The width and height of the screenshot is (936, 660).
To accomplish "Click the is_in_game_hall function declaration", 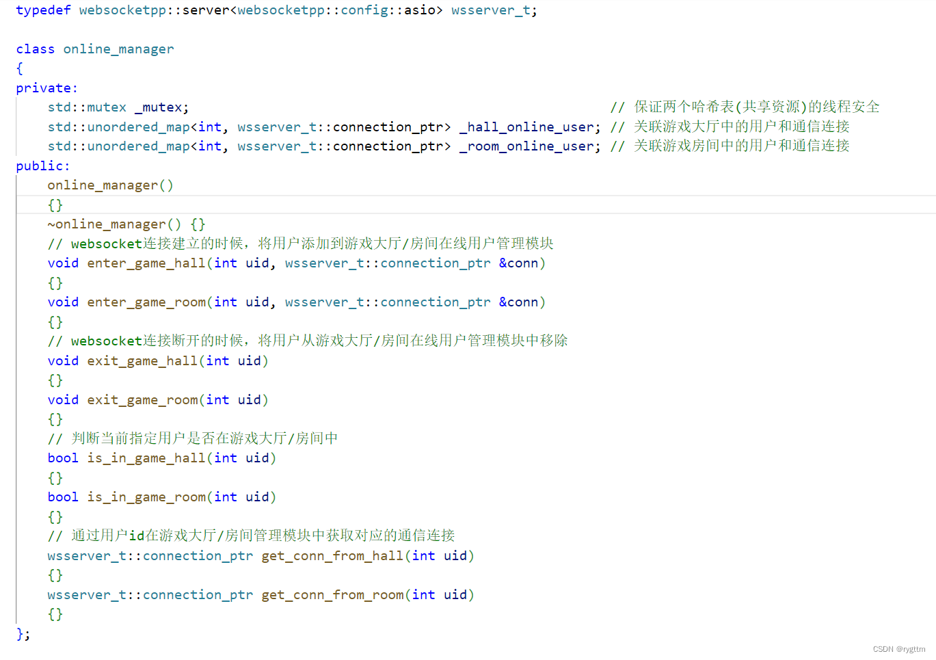I will click(162, 458).
